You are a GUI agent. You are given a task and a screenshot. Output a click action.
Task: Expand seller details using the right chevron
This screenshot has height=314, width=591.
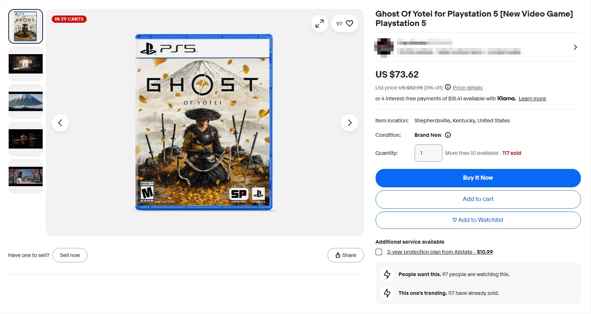(575, 47)
